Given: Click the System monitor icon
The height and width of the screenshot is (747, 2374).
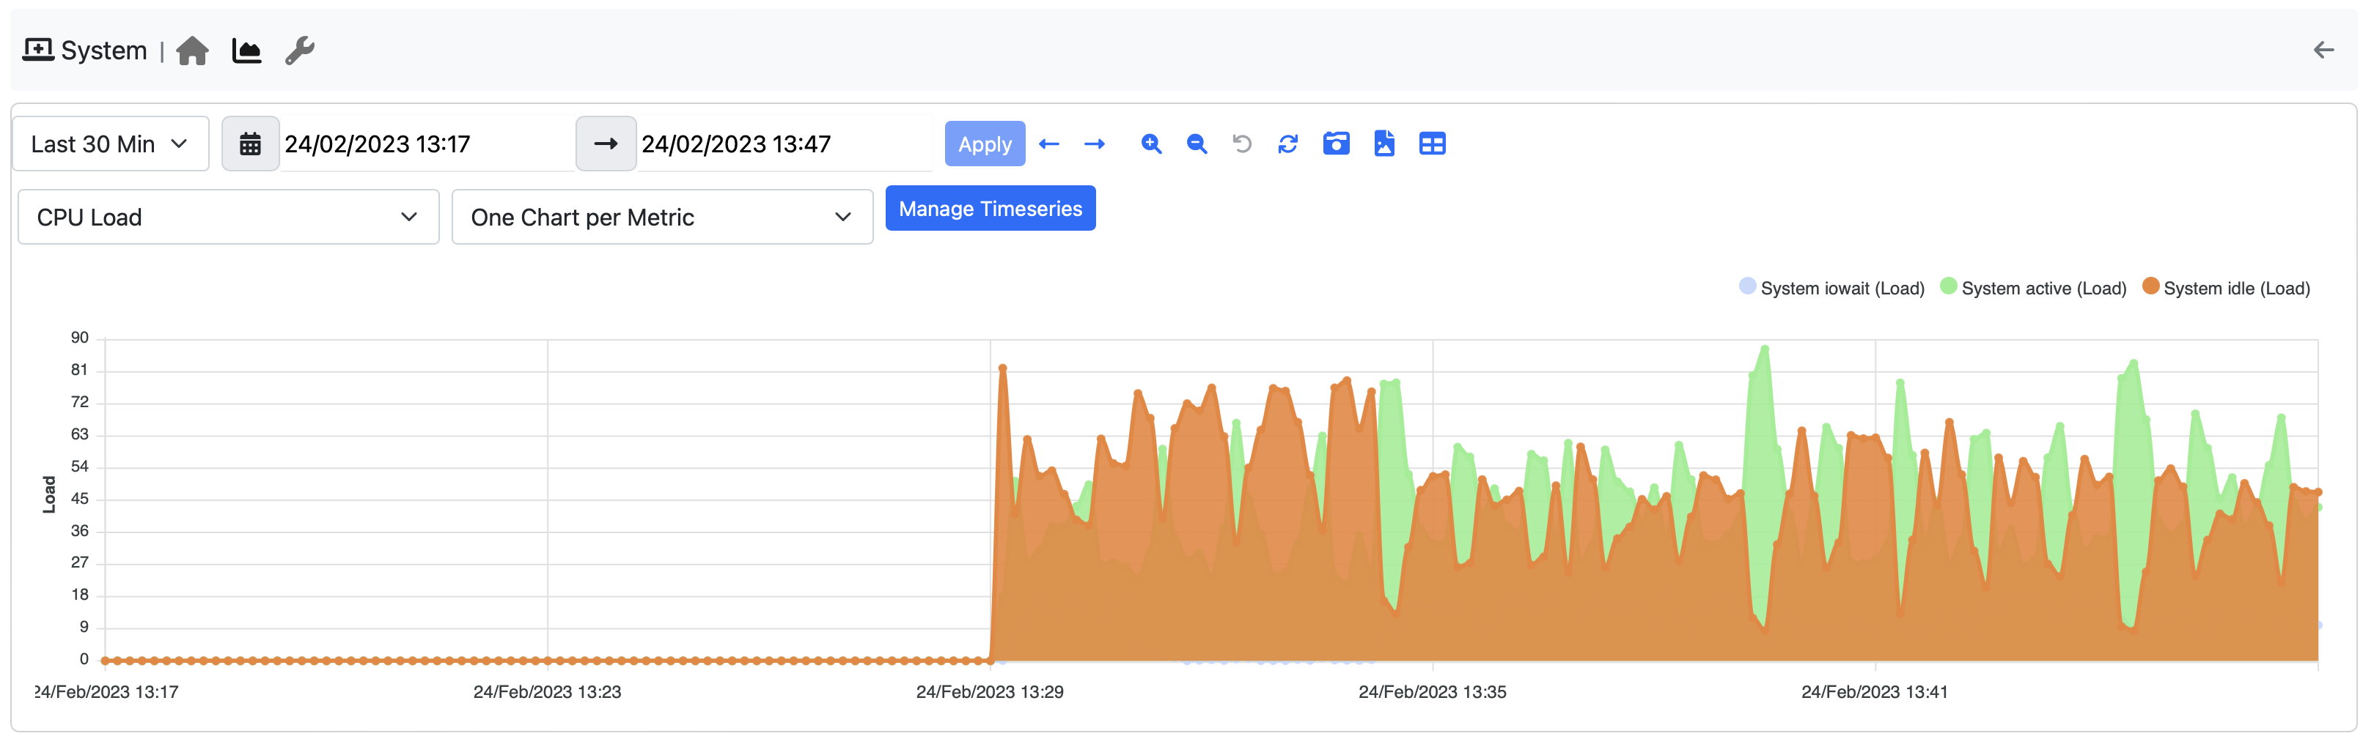Looking at the screenshot, I should [38, 50].
